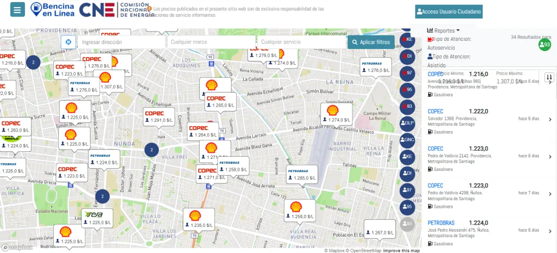
Task: Select Petrobras marker priced 1.224,0 $/L
Action: pos(104,159)
